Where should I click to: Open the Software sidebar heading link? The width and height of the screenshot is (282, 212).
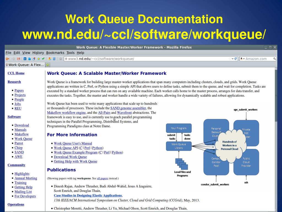tap(14, 117)
